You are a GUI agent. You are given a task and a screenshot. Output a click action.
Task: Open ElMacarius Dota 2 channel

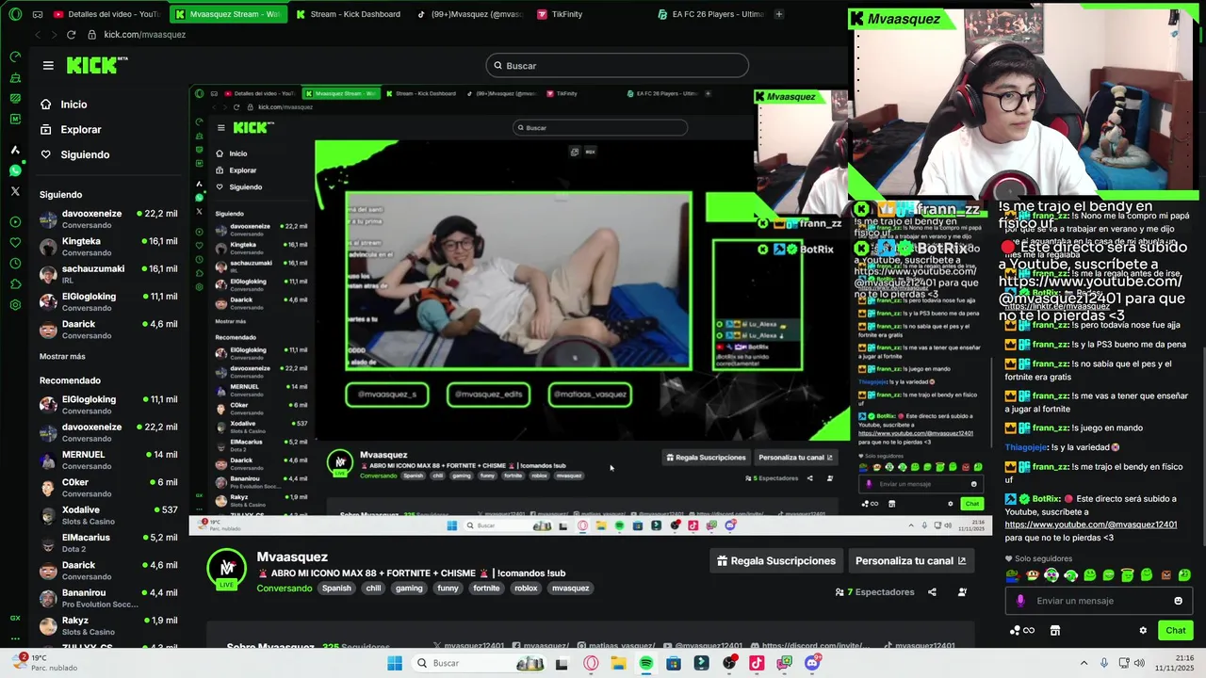pos(108,543)
